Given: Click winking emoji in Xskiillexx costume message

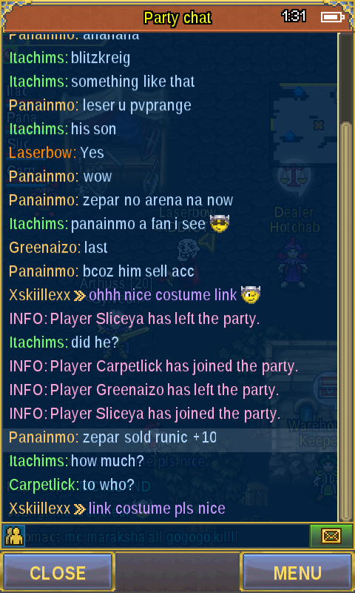Looking at the screenshot, I should point(251,295).
